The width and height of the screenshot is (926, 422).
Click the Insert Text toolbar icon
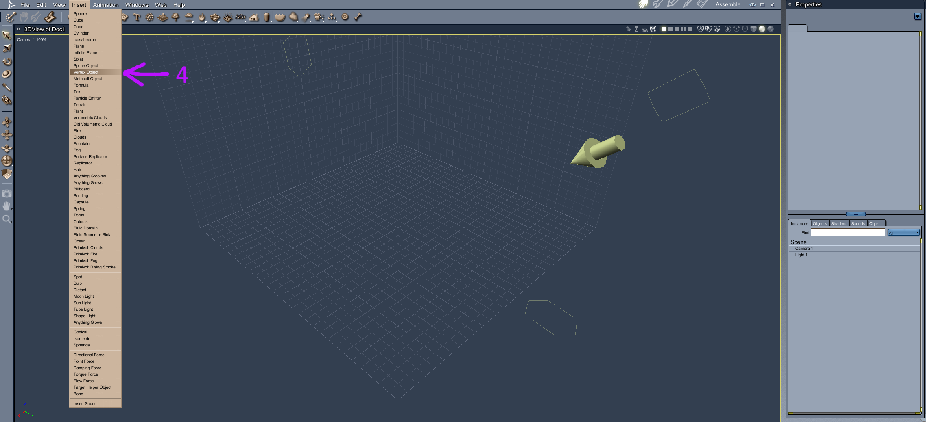point(137,17)
